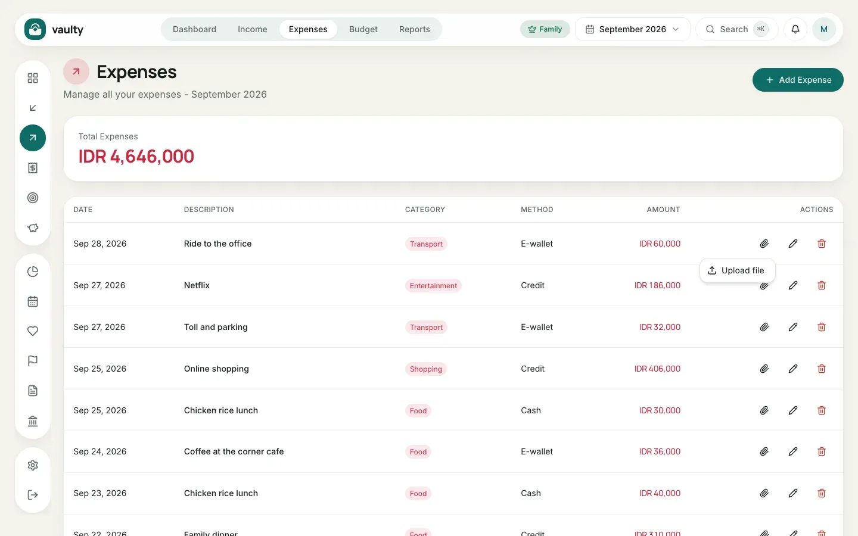
Task: Attach file to Online shopping expense
Action: click(764, 369)
